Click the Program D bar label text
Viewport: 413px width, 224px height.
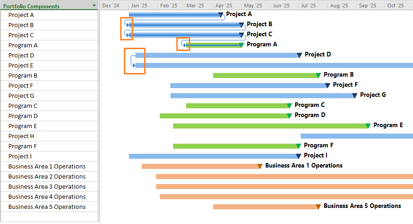click(x=310, y=115)
